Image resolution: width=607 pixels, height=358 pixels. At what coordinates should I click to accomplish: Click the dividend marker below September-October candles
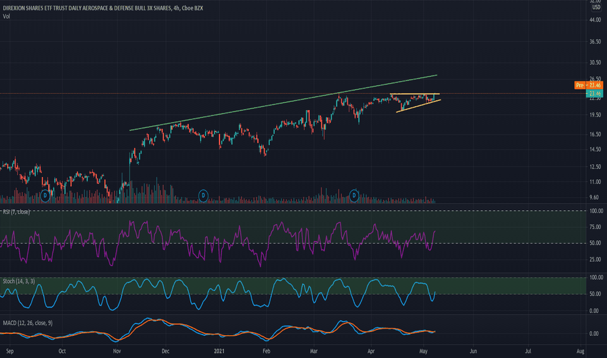point(46,195)
